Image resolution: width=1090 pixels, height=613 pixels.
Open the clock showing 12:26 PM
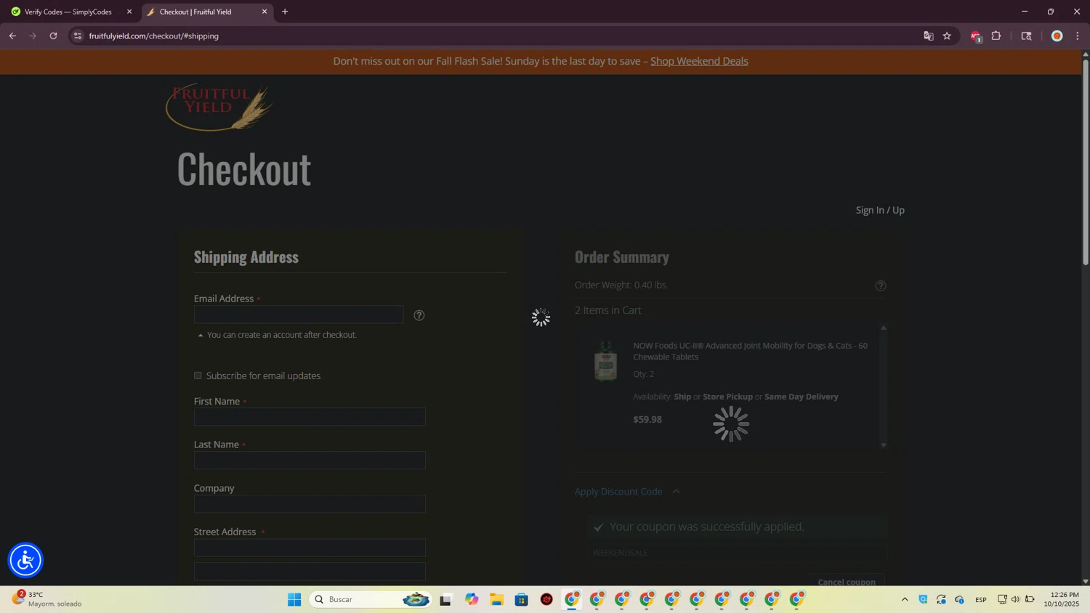click(1061, 599)
